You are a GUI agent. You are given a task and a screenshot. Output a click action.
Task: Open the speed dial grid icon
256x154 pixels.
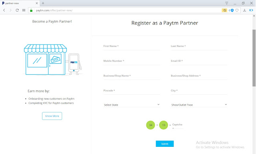pyautogui.click(x=24, y=10)
